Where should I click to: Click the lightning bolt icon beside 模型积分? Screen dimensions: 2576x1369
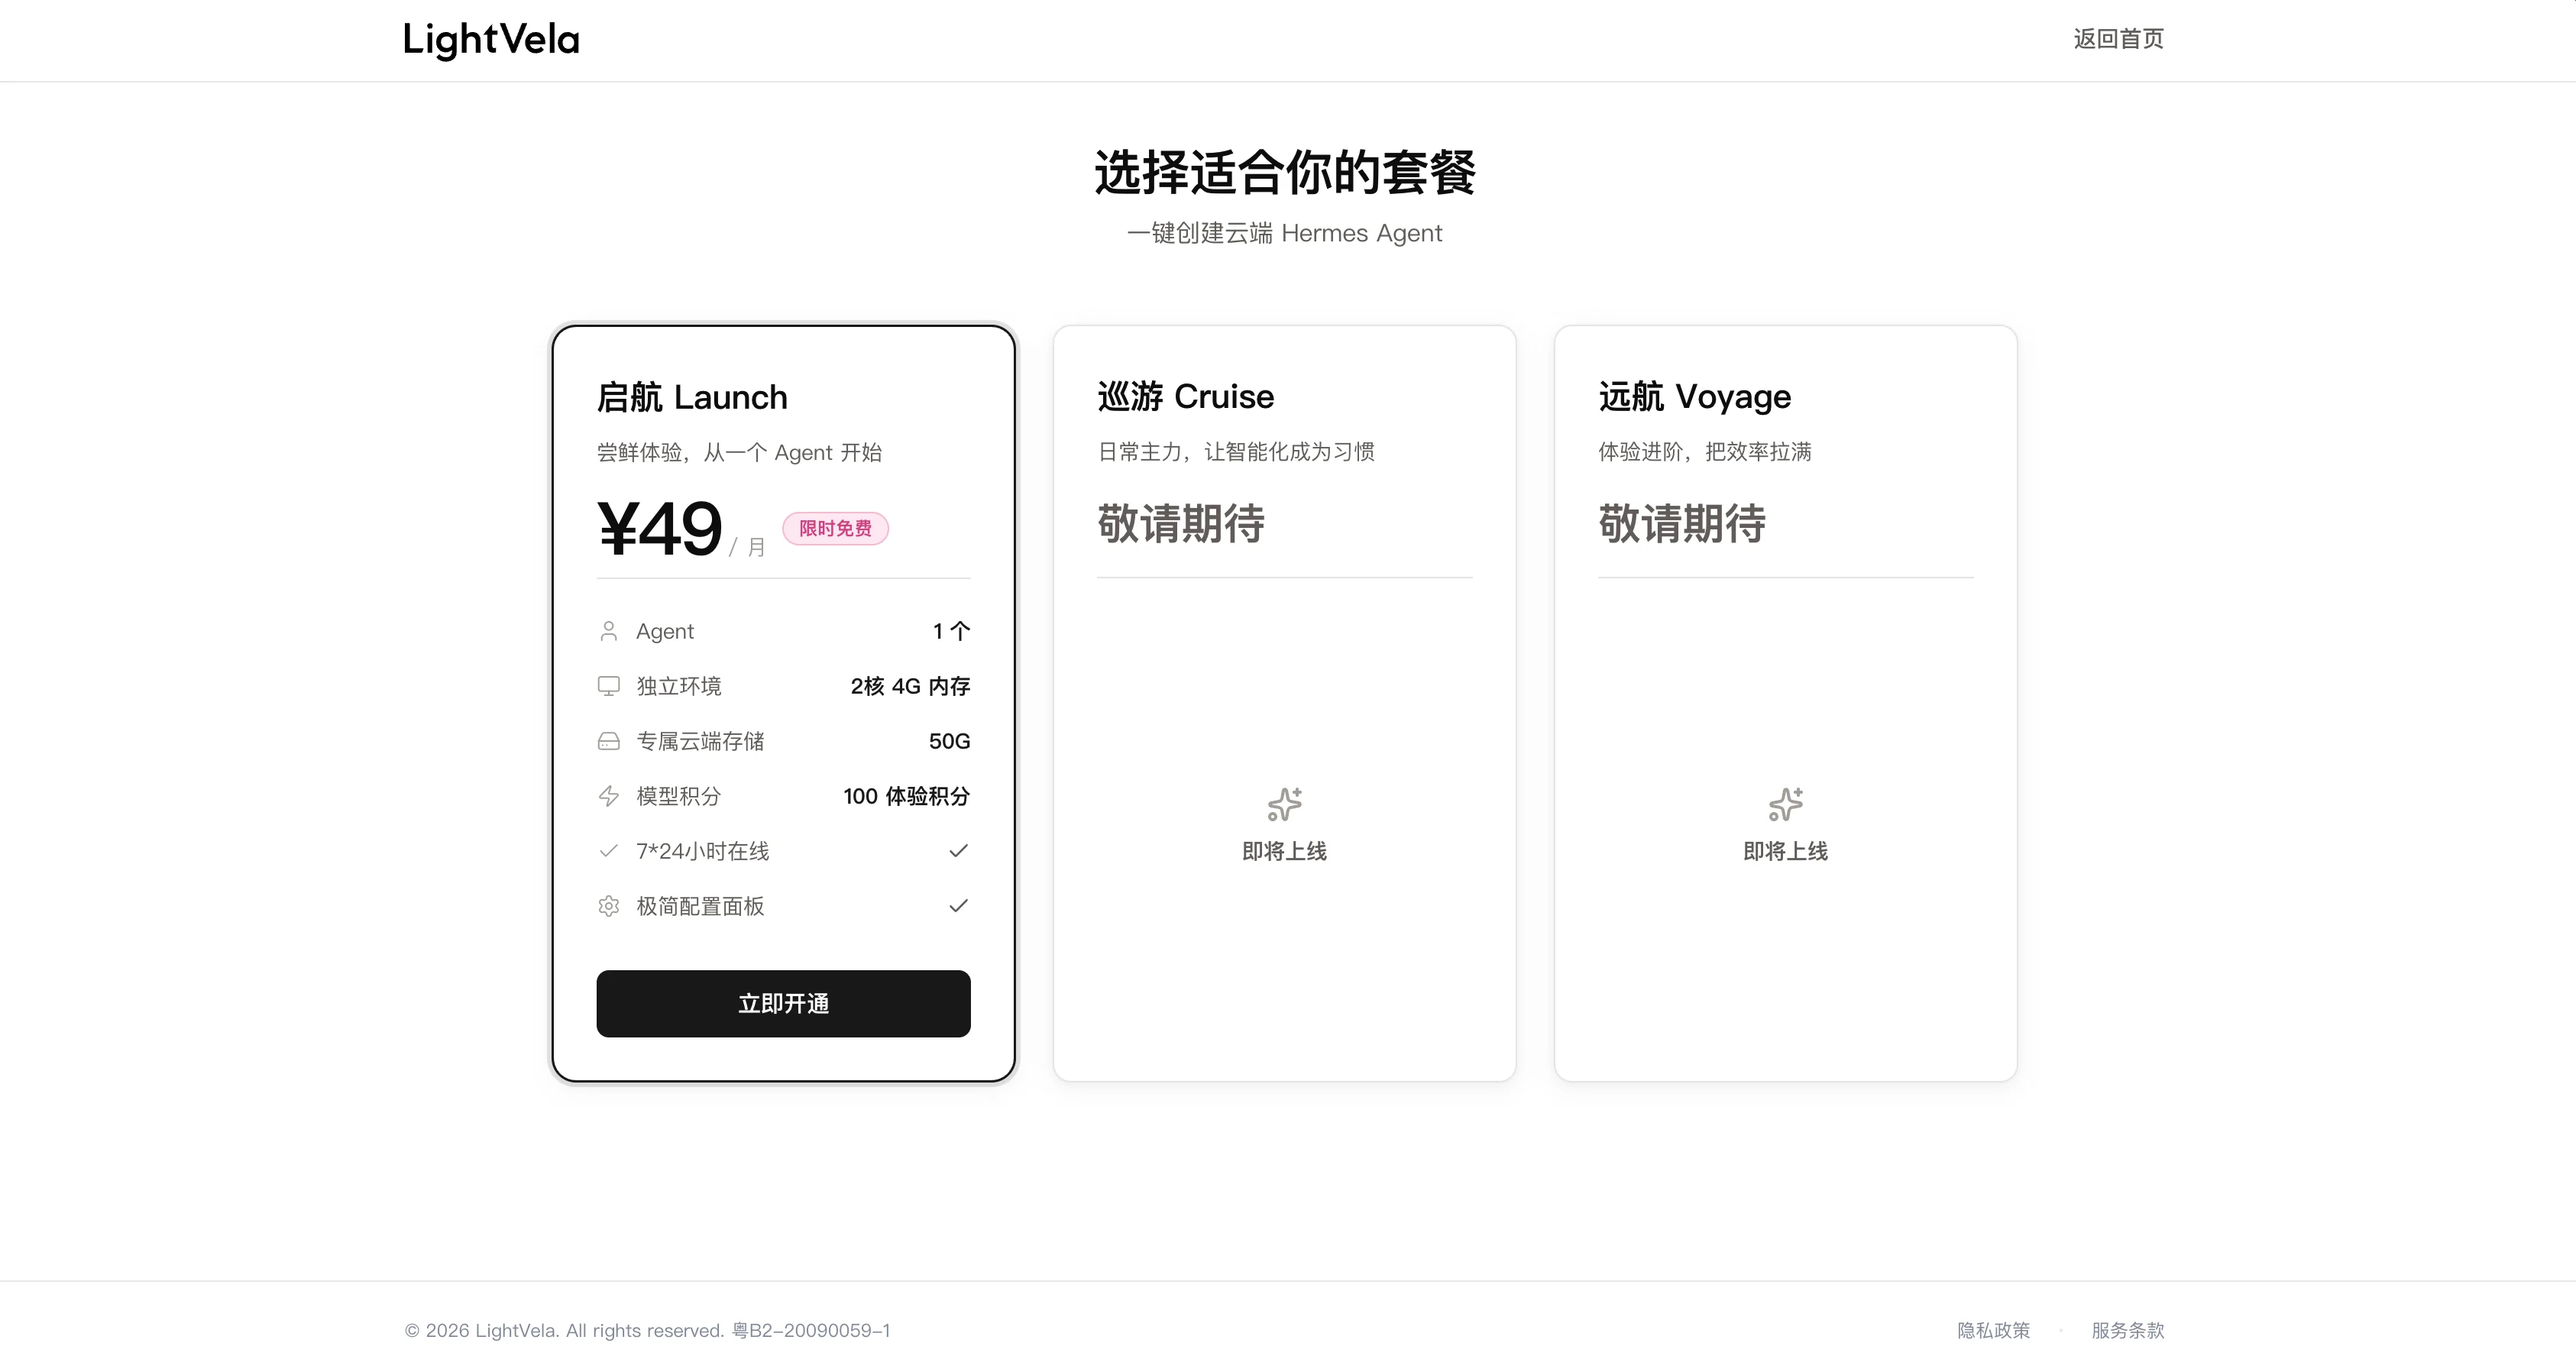608,796
